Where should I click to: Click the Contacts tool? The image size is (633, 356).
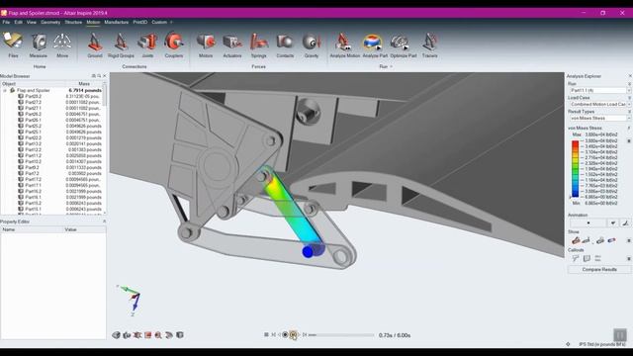285,42
